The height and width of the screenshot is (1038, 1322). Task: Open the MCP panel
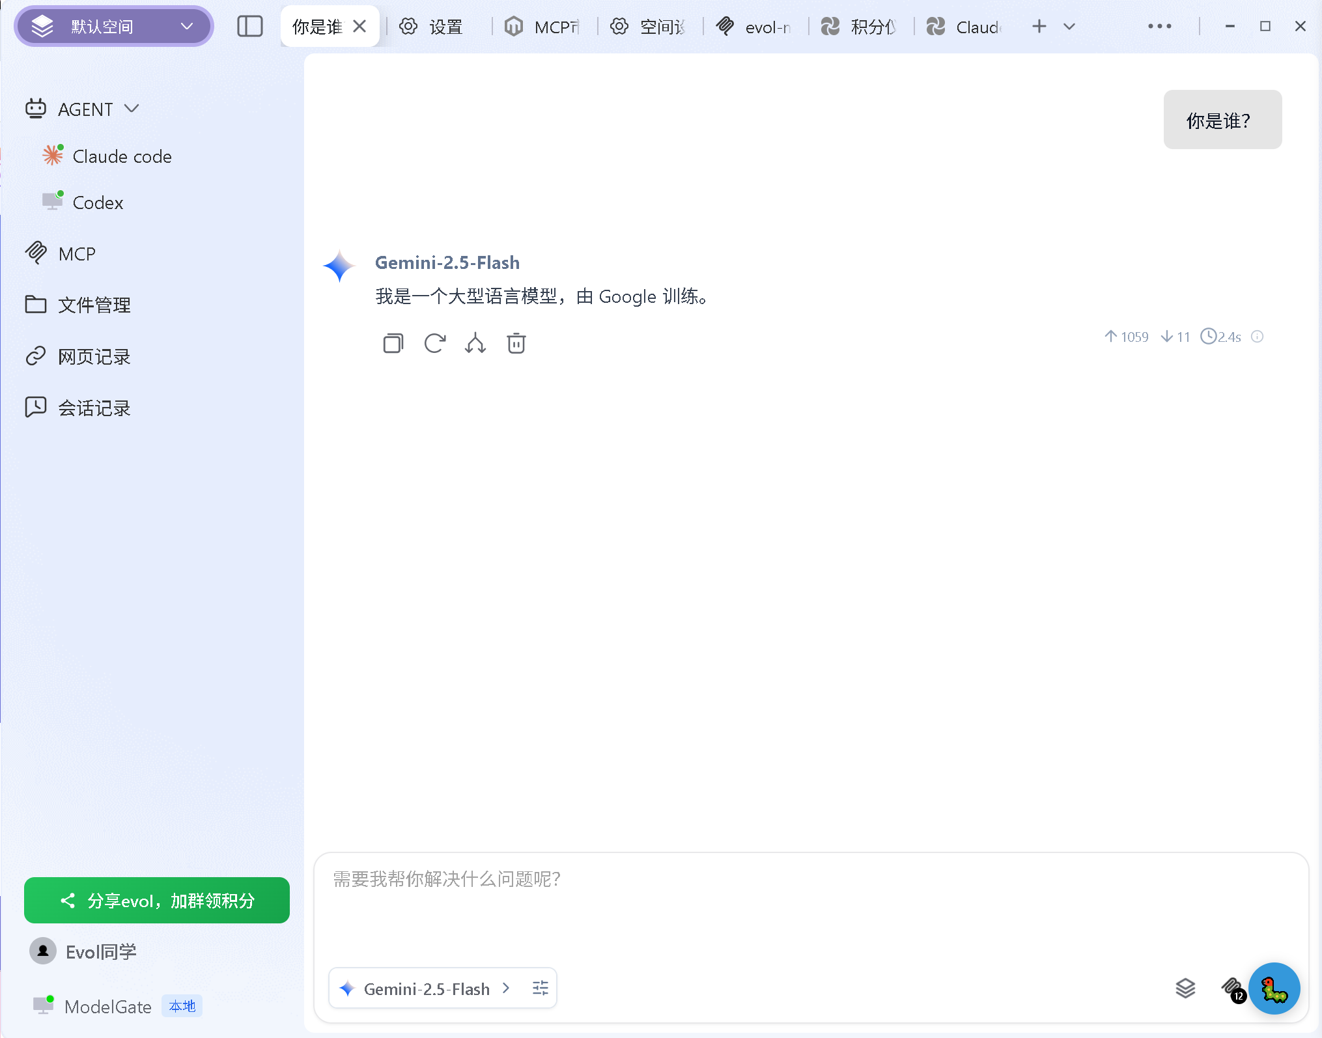point(76,253)
